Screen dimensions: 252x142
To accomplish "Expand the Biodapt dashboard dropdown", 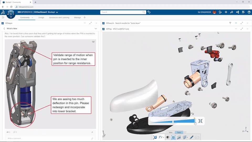I will click(57, 12).
